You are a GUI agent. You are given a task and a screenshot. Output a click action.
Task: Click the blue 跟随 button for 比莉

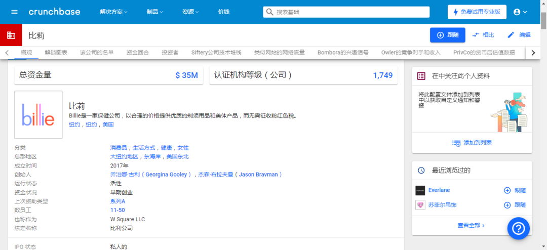click(x=448, y=35)
